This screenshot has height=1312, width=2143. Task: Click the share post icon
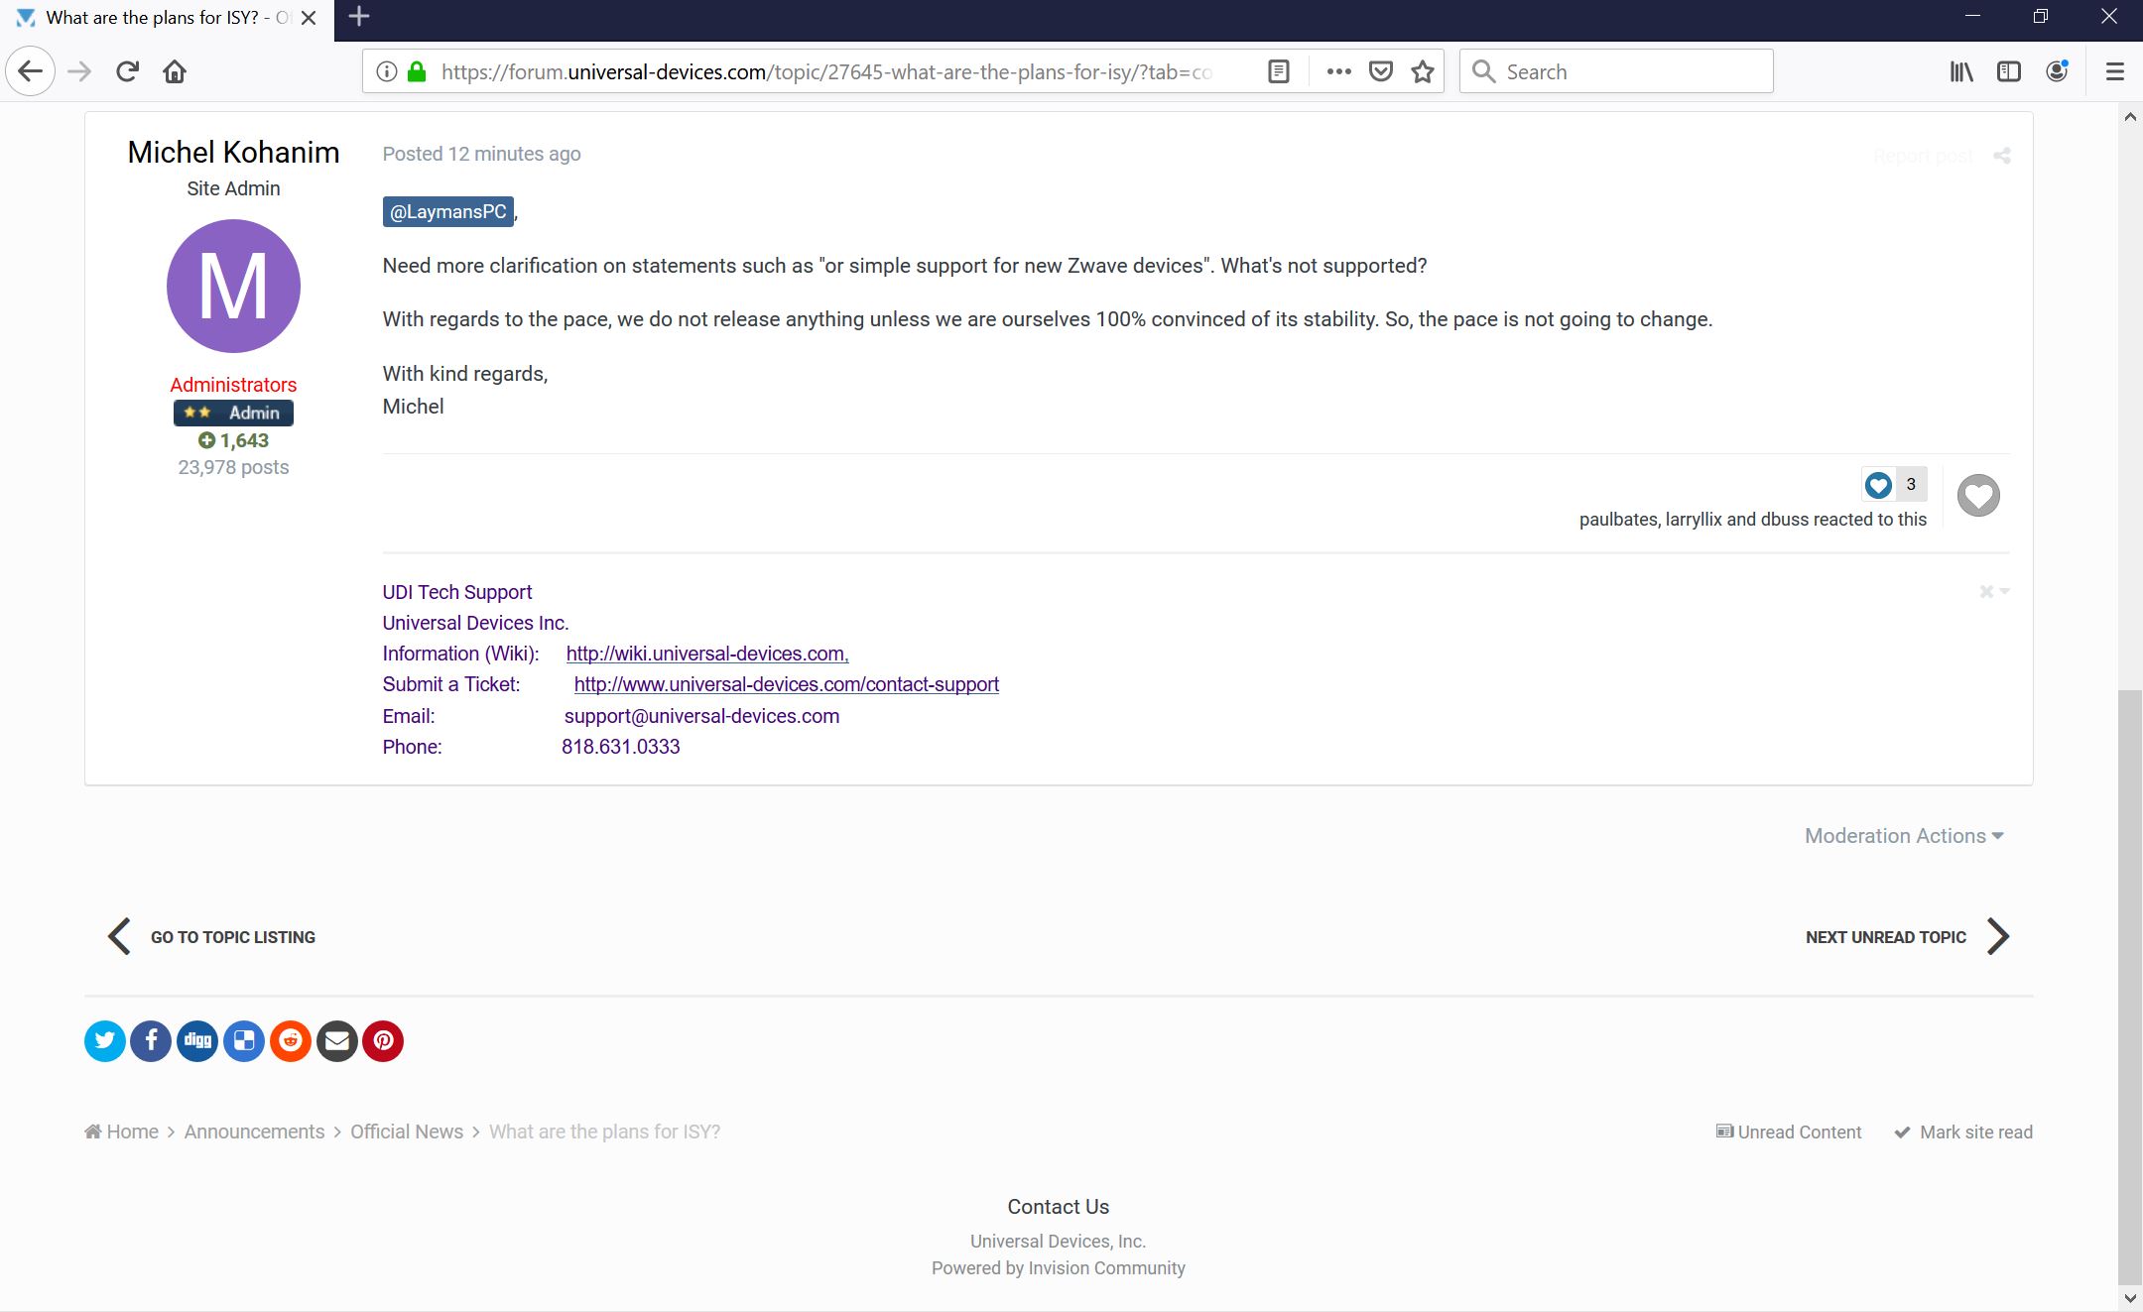coord(2002,156)
